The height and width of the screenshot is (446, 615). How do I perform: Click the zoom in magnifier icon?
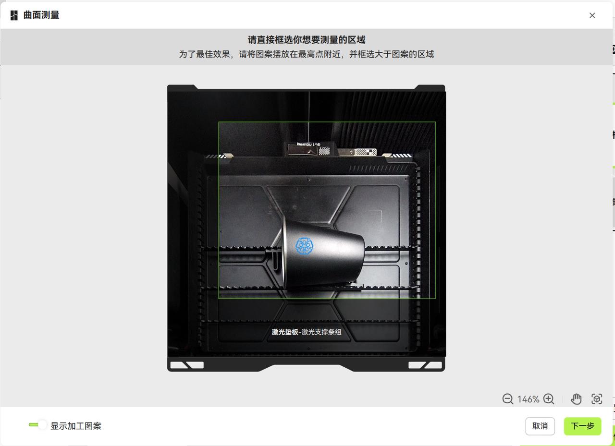[549, 399]
